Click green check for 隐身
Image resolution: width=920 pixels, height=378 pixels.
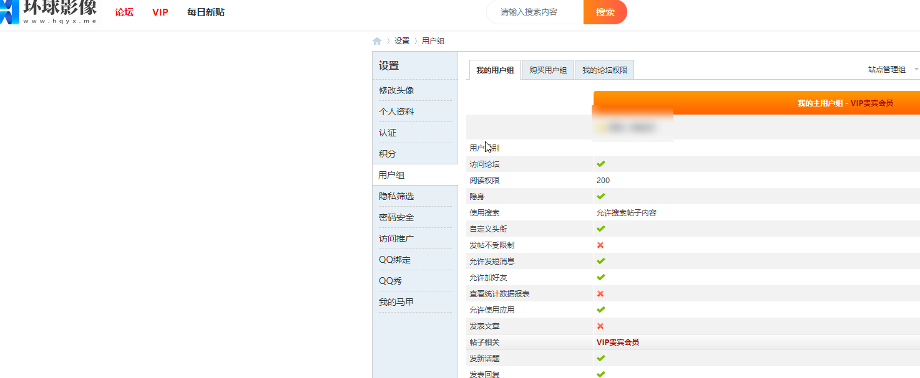point(600,196)
